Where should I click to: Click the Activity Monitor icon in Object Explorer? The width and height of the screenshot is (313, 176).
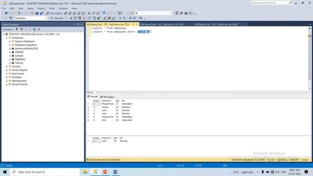(x=39, y=29)
